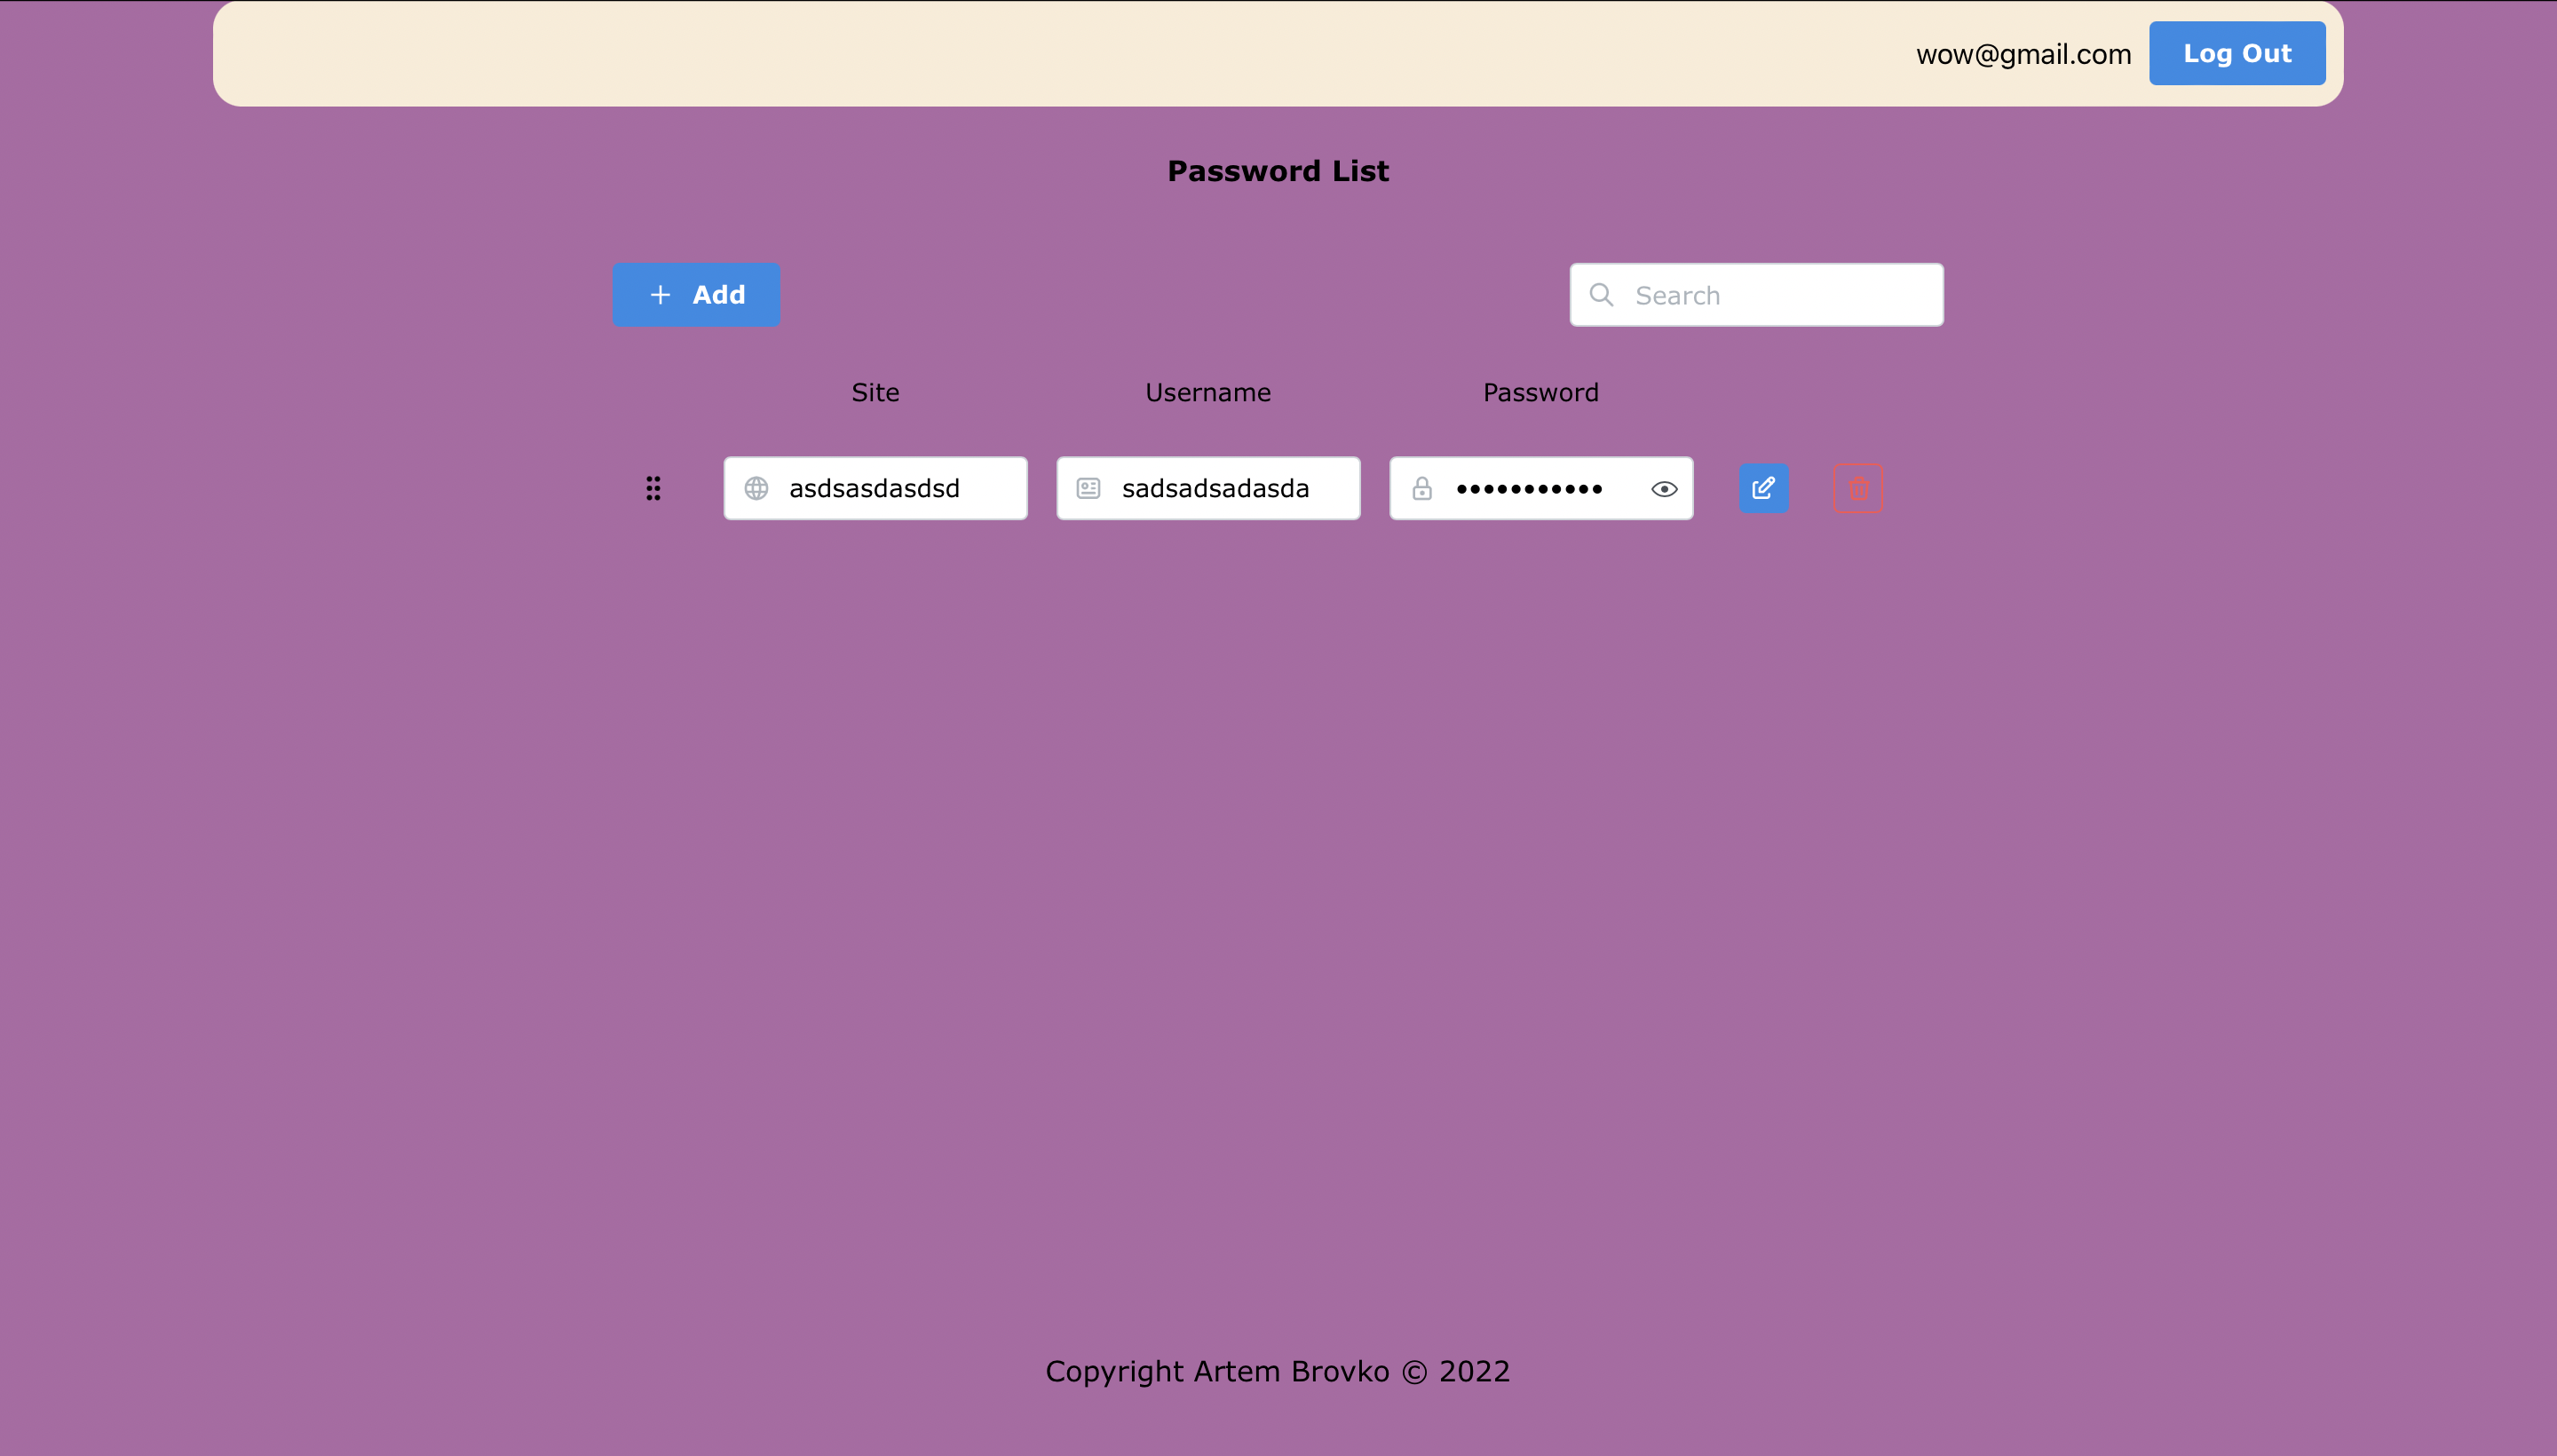The width and height of the screenshot is (2557, 1456).
Task: Select the asdsasdasdsd site field
Action: (876, 488)
